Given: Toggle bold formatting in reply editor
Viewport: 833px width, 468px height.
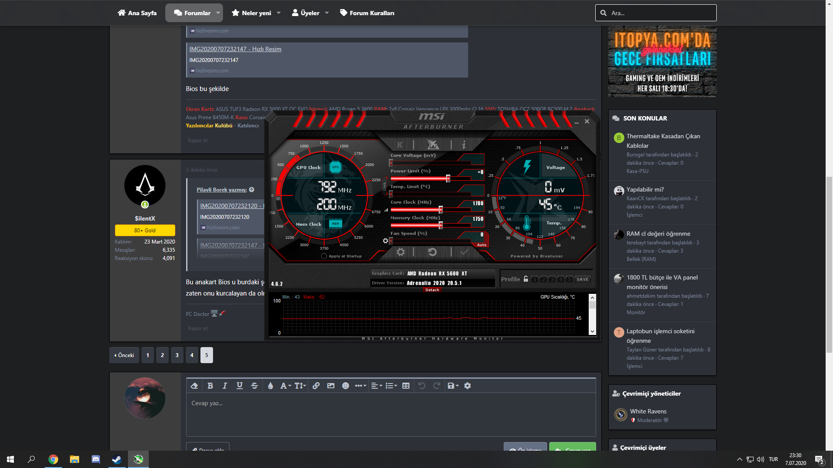Looking at the screenshot, I should click(x=210, y=386).
